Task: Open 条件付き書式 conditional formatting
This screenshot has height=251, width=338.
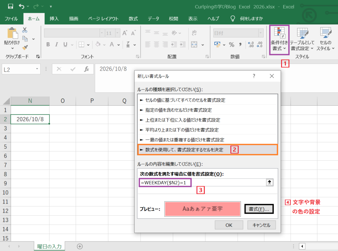Action: [x=279, y=40]
